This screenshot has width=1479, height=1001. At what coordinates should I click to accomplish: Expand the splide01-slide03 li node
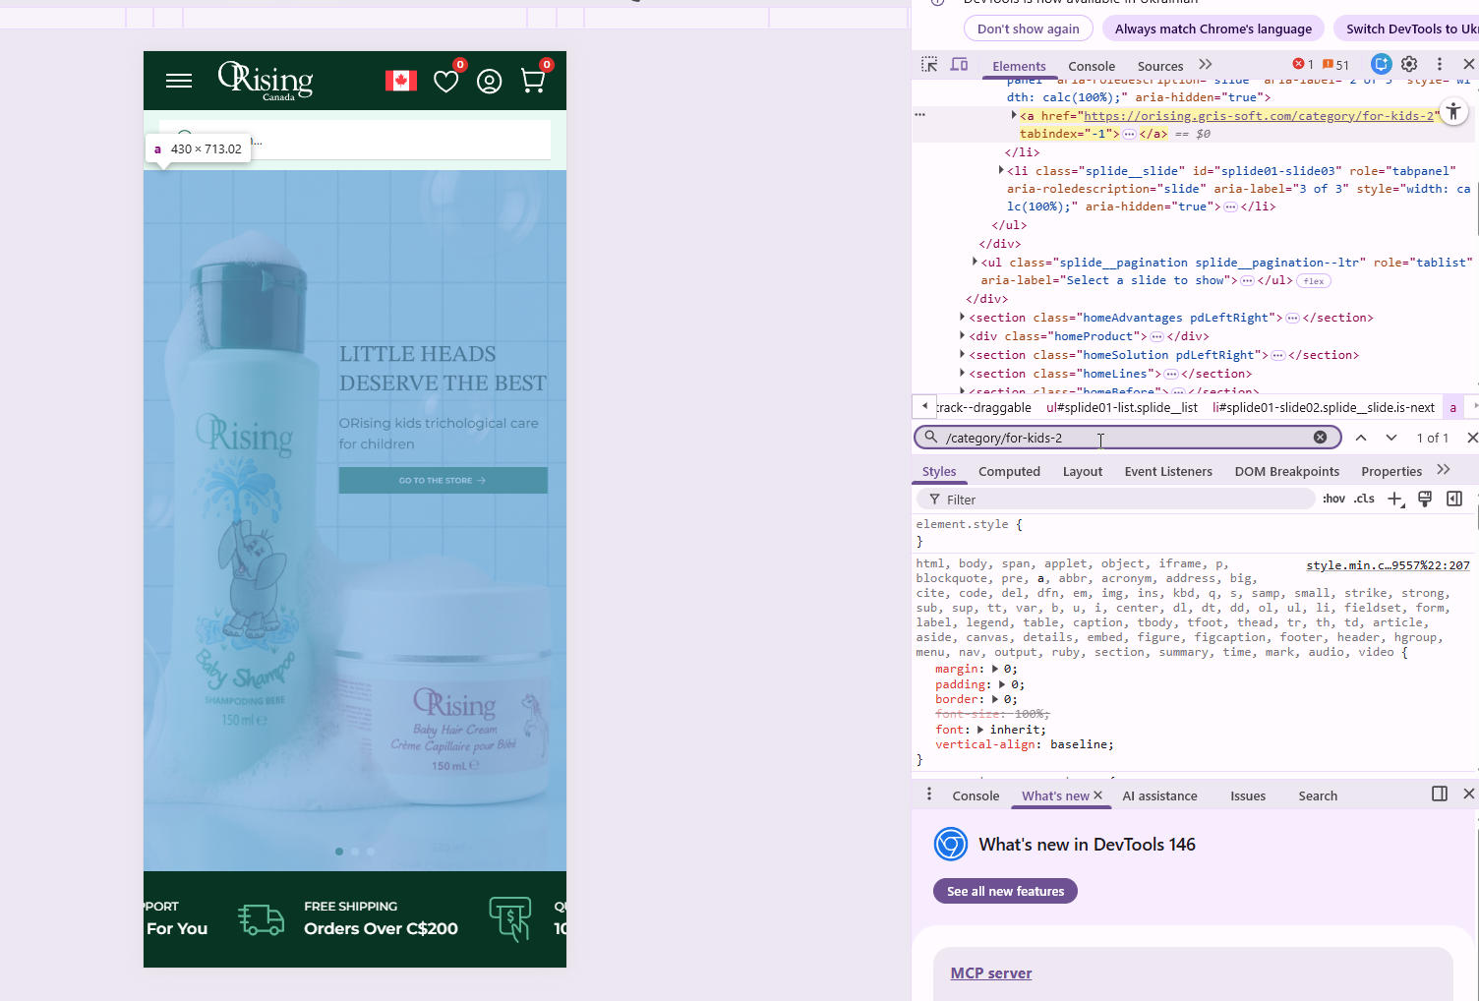coord(1001,170)
